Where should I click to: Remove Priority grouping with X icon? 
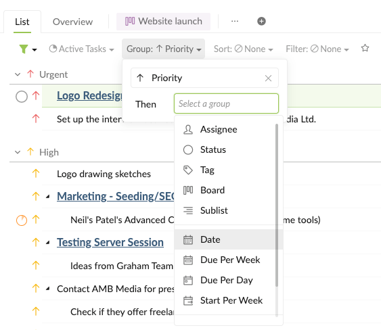[x=268, y=78]
